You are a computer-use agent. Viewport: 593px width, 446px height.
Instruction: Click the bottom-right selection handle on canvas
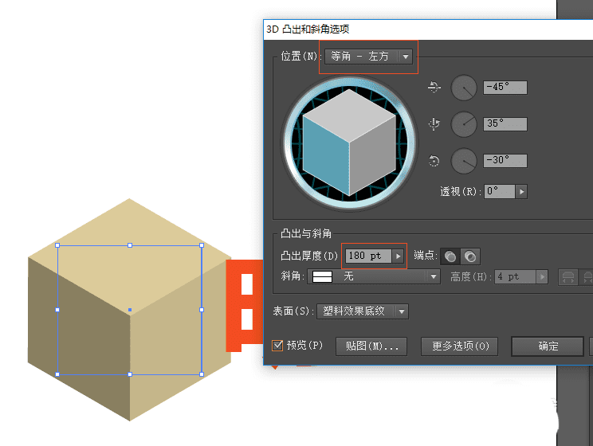[202, 374]
